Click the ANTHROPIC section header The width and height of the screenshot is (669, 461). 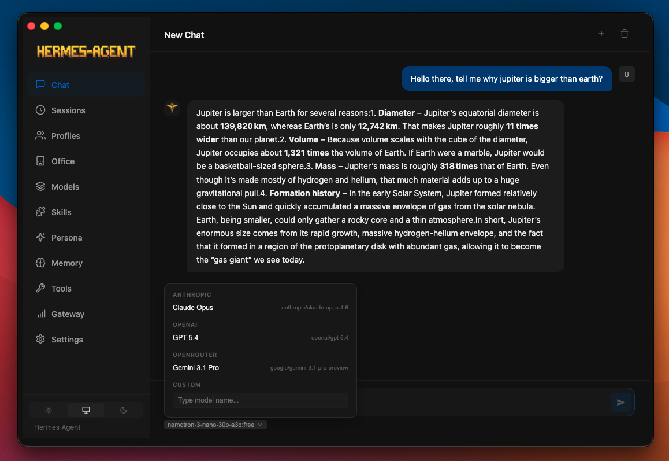click(192, 295)
